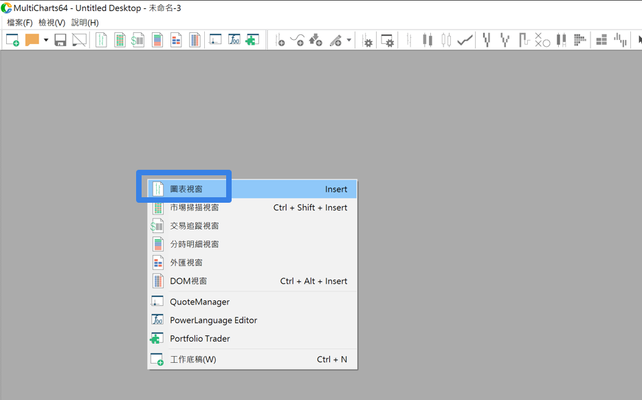The height and width of the screenshot is (400, 642).
Task: Select the step-shaped Kagi chart icon
Action: 524,40
